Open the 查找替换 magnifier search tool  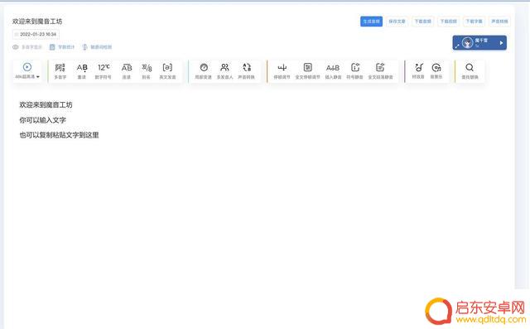point(470,67)
